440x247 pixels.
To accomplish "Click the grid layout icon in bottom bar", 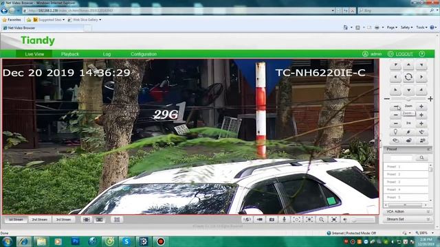I will [117, 220].
